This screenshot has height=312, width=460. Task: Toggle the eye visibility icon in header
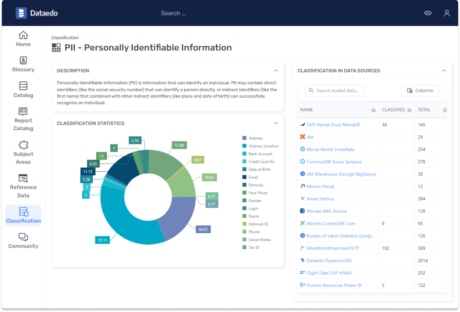pyautogui.click(x=428, y=13)
